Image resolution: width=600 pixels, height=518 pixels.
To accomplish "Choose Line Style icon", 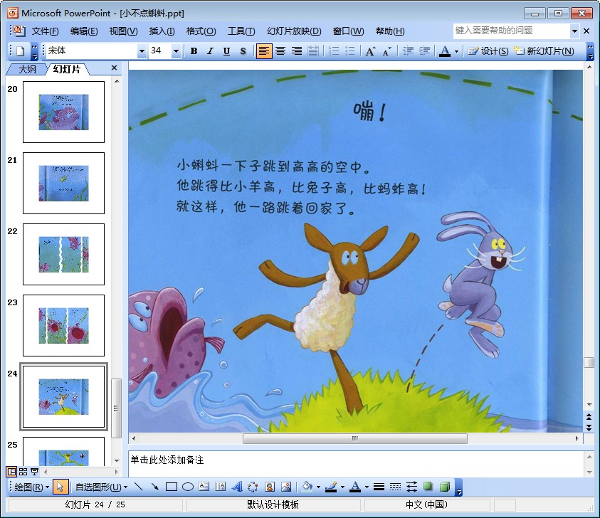I will 379,487.
